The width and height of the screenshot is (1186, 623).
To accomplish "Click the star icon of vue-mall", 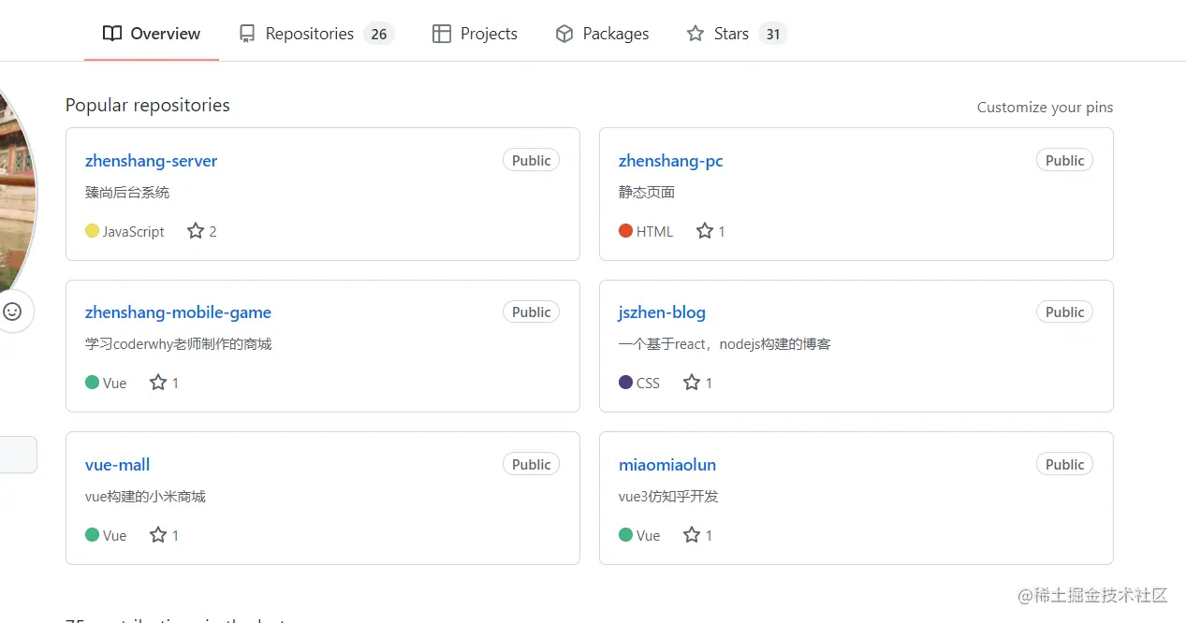I will point(158,534).
